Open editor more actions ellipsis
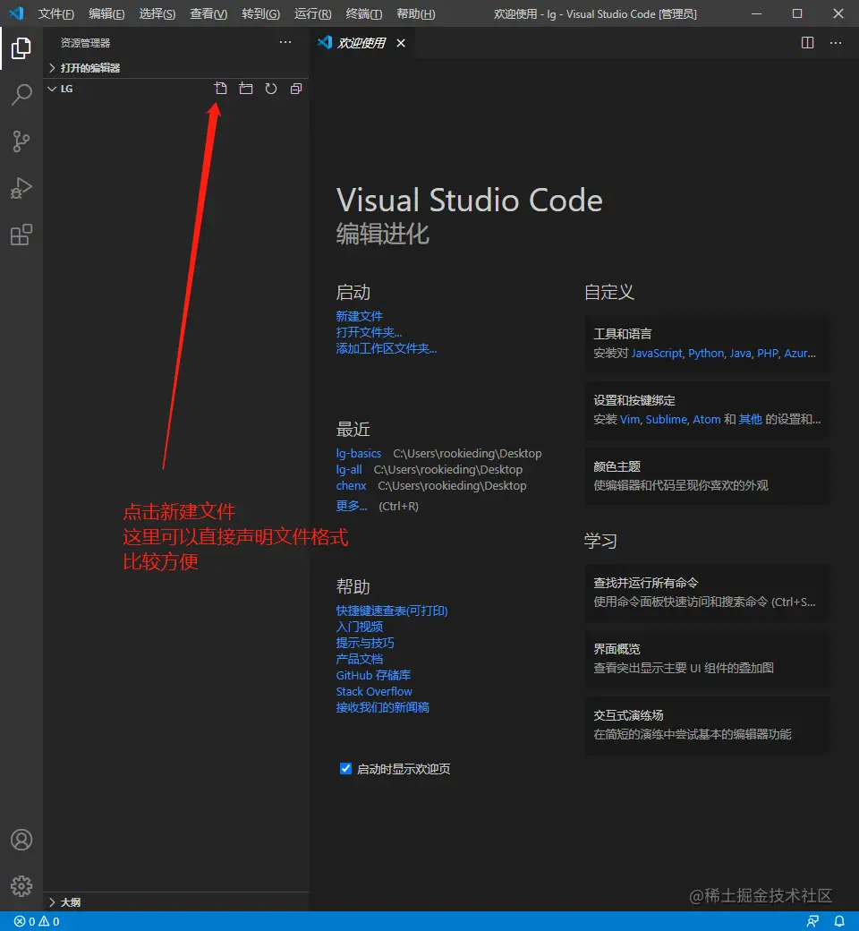The width and height of the screenshot is (859, 931). 836,43
